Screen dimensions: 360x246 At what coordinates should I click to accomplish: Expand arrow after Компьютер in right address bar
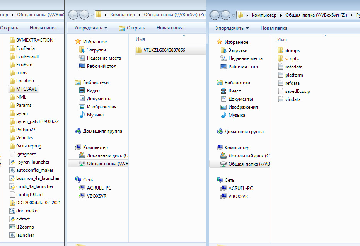coord(281,15)
